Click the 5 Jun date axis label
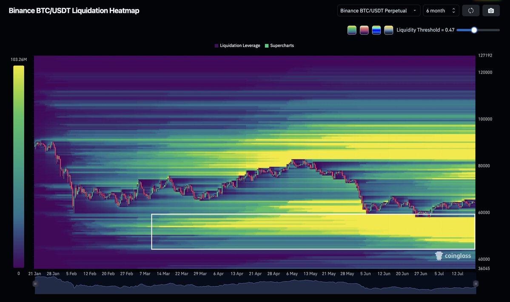The image size is (510, 302). click(365, 274)
